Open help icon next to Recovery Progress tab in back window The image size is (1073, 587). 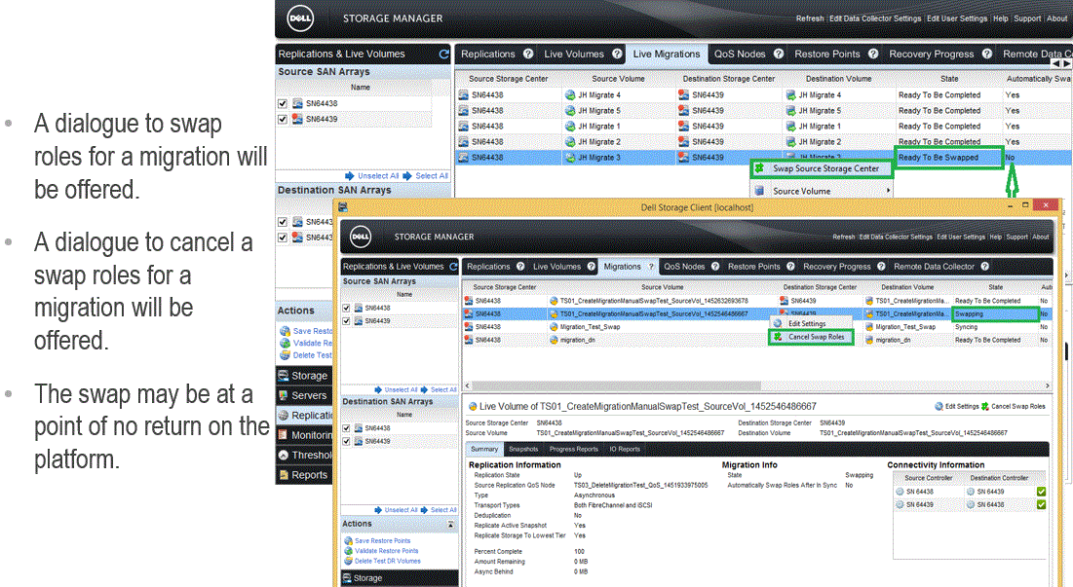[x=987, y=54]
